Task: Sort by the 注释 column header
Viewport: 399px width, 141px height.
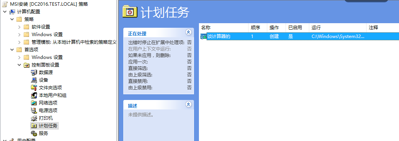Action: coord(383,28)
